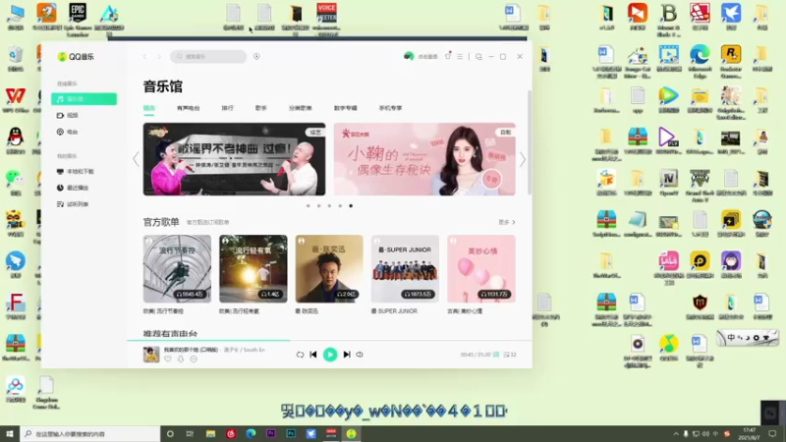This screenshot has width=786, height=442.
Task: Open the 小鞠的偶像生存秘诀 banner
Action: coord(424,159)
